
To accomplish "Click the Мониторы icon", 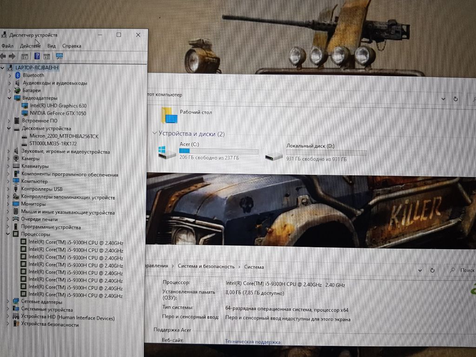I will click(16, 204).
